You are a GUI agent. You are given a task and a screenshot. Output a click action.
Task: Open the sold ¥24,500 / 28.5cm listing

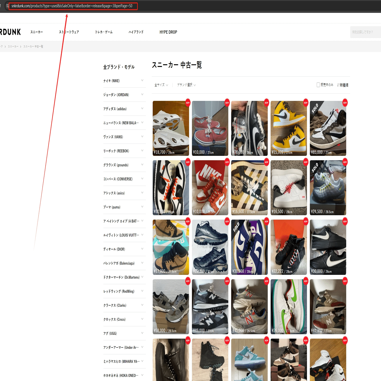(328, 188)
